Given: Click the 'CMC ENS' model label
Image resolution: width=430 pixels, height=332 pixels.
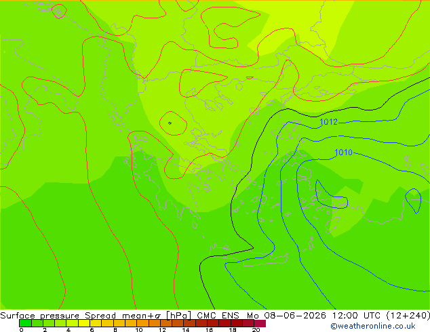Looking at the screenshot, I should click(x=218, y=315).
